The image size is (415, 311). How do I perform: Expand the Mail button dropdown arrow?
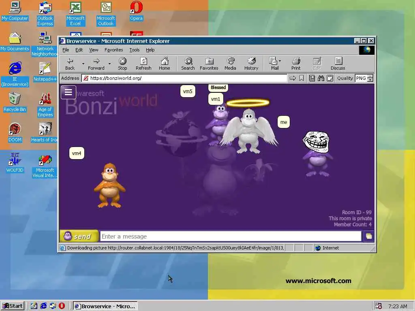[x=280, y=61]
